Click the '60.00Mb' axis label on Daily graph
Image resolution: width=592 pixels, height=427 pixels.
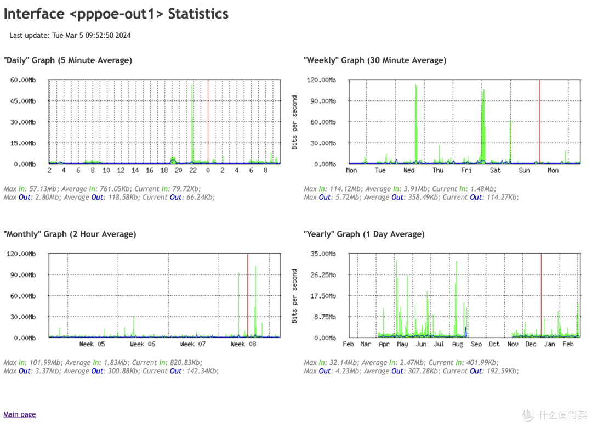click(x=23, y=80)
